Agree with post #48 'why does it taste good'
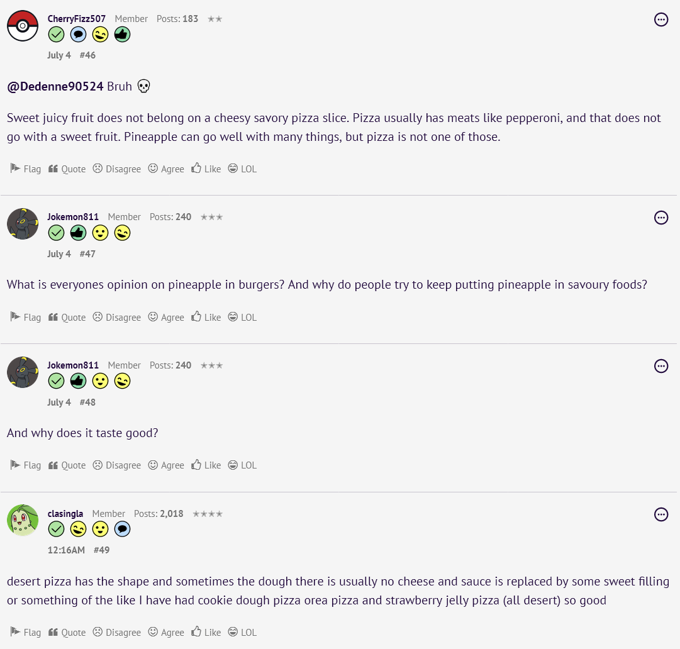Screen dimensions: 680x649 tap(166, 465)
